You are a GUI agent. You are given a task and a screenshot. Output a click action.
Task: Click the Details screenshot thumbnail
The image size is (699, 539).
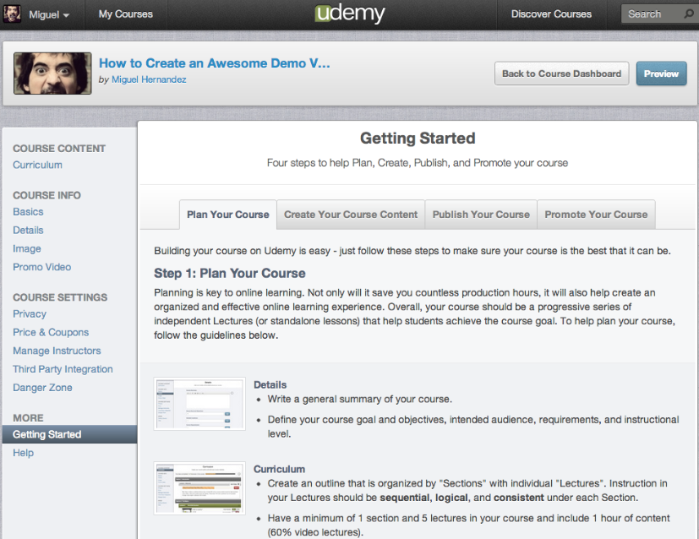(199, 404)
